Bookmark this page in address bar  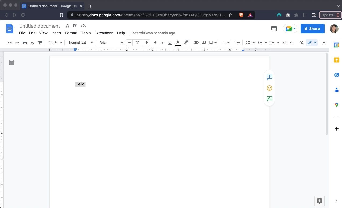pos(61,15)
